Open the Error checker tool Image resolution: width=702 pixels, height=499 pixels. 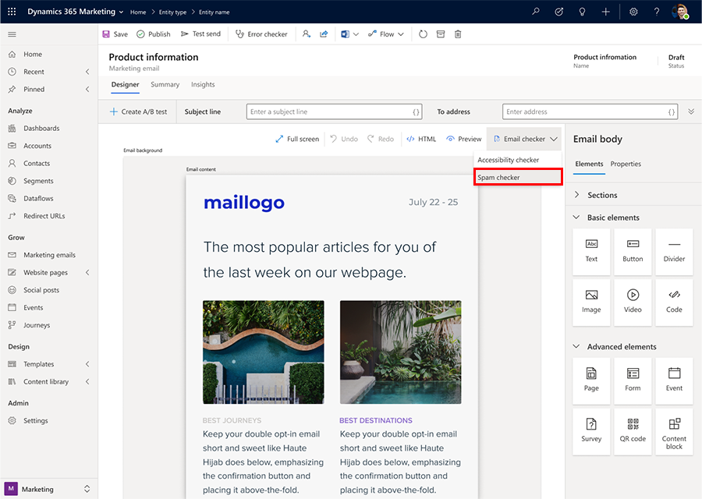pyautogui.click(x=261, y=34)
